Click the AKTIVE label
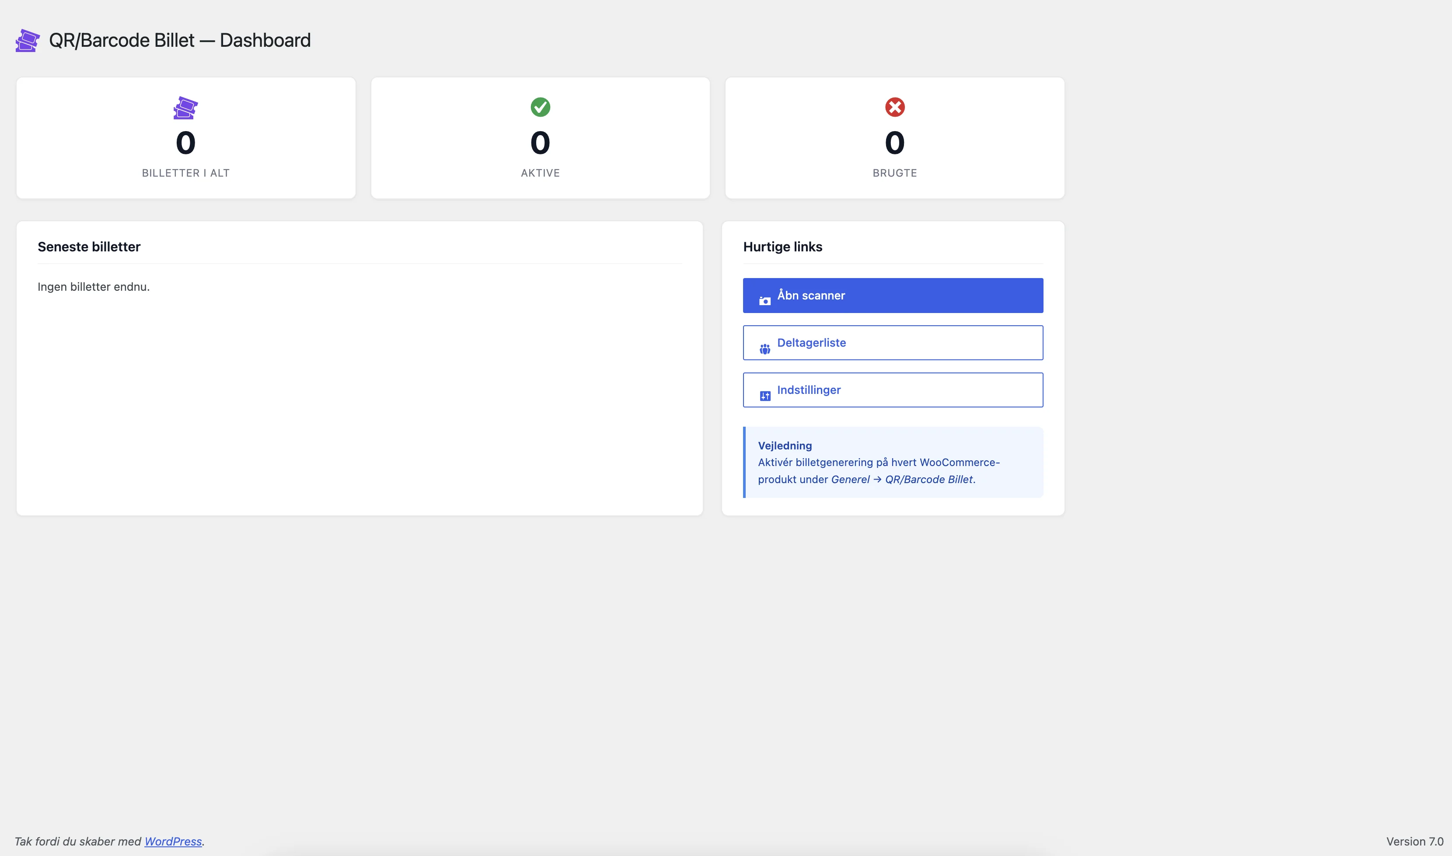The image size is (1452, 856). [540, 173]
